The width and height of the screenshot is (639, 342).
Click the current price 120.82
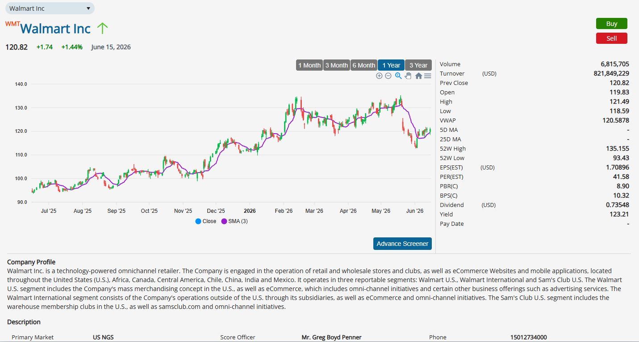(17, 47)
